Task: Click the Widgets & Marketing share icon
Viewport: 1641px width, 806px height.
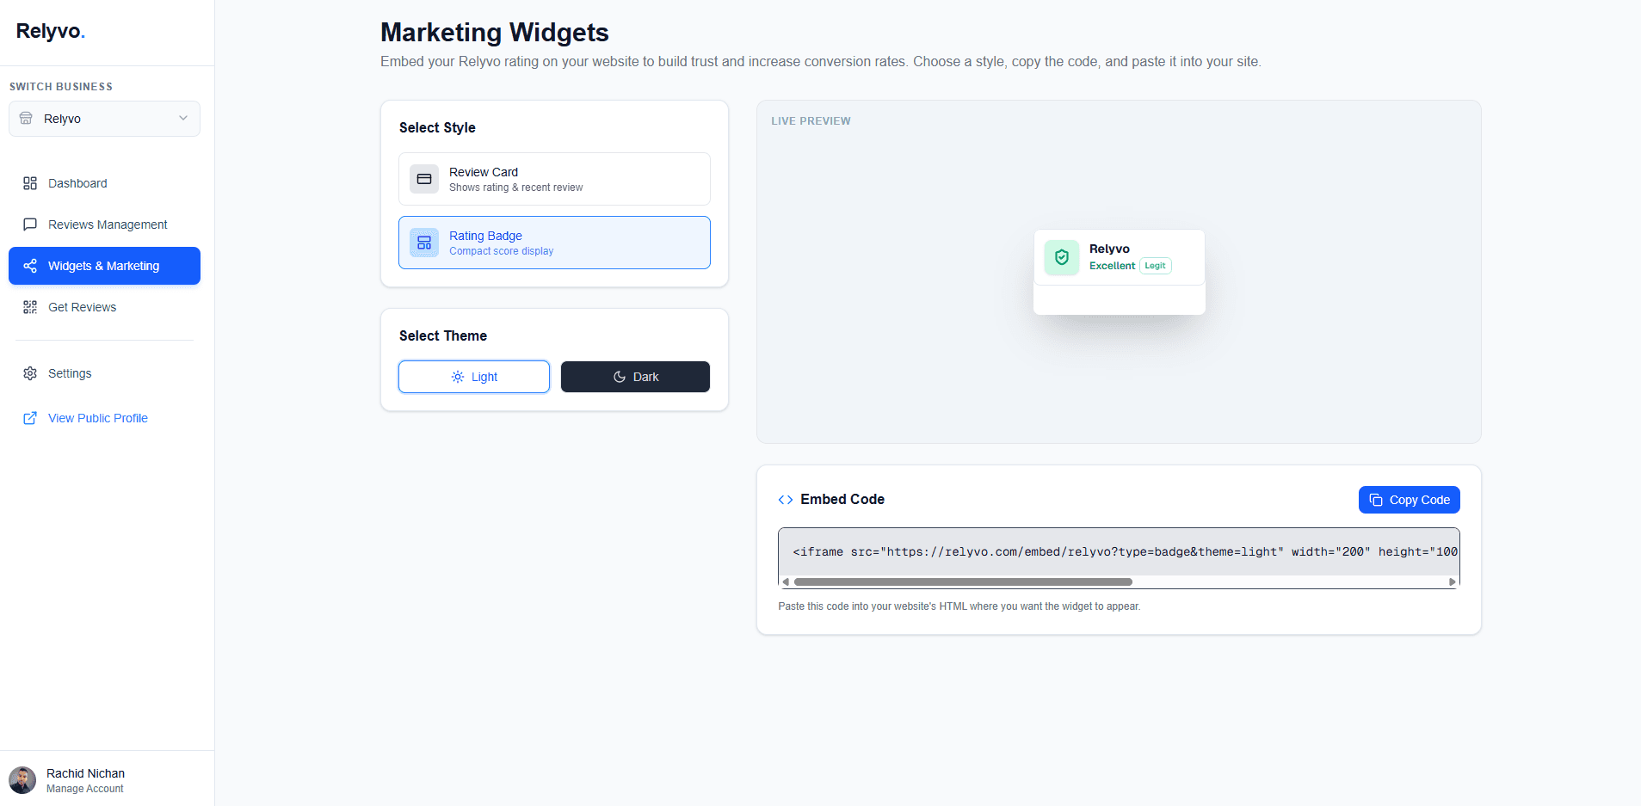Action: pyautogui.click(x=30, y=266)
